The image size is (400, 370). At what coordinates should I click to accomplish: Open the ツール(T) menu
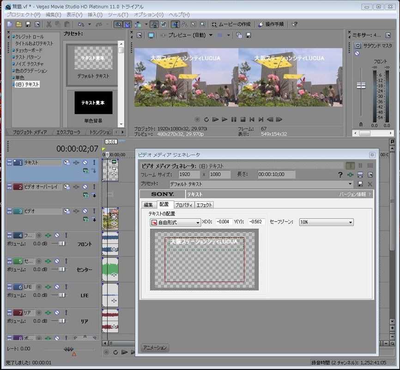(x=118, y=15)
